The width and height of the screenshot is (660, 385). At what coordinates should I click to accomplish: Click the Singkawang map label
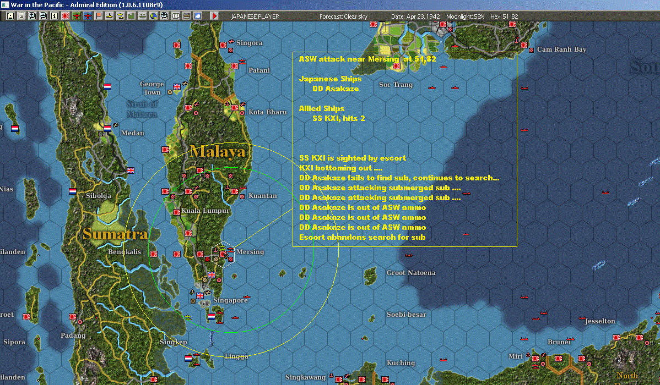[x=305, y=377]
